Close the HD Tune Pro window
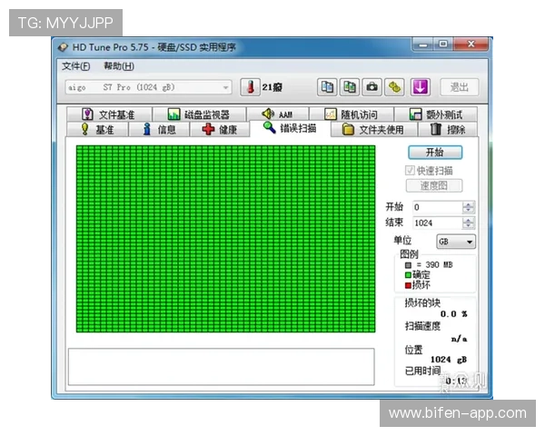Image resolution: width=545 pixels, height=436 pixels. (471, 45)
